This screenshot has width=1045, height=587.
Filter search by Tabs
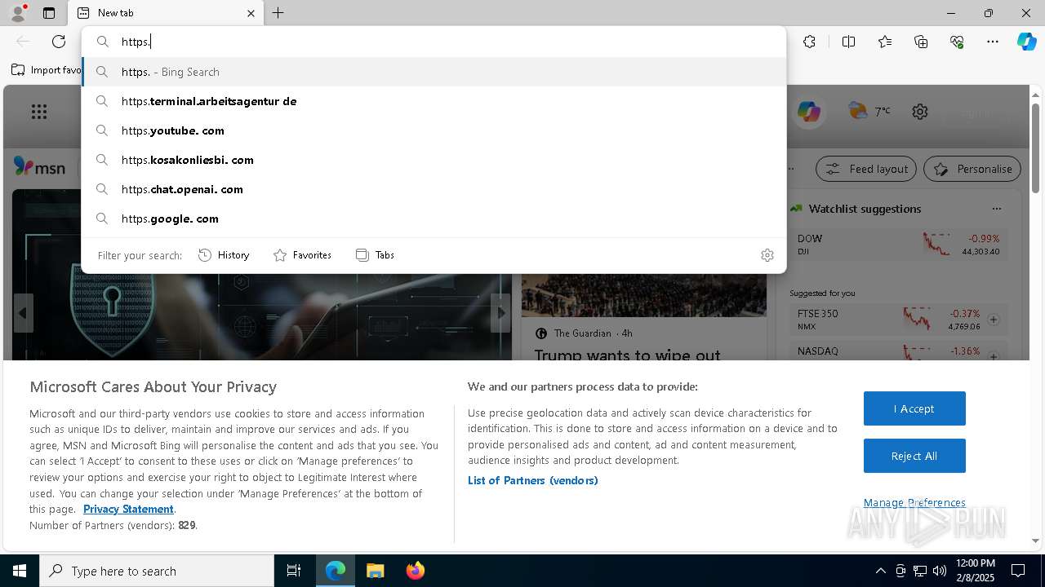(x=375, y=255)
